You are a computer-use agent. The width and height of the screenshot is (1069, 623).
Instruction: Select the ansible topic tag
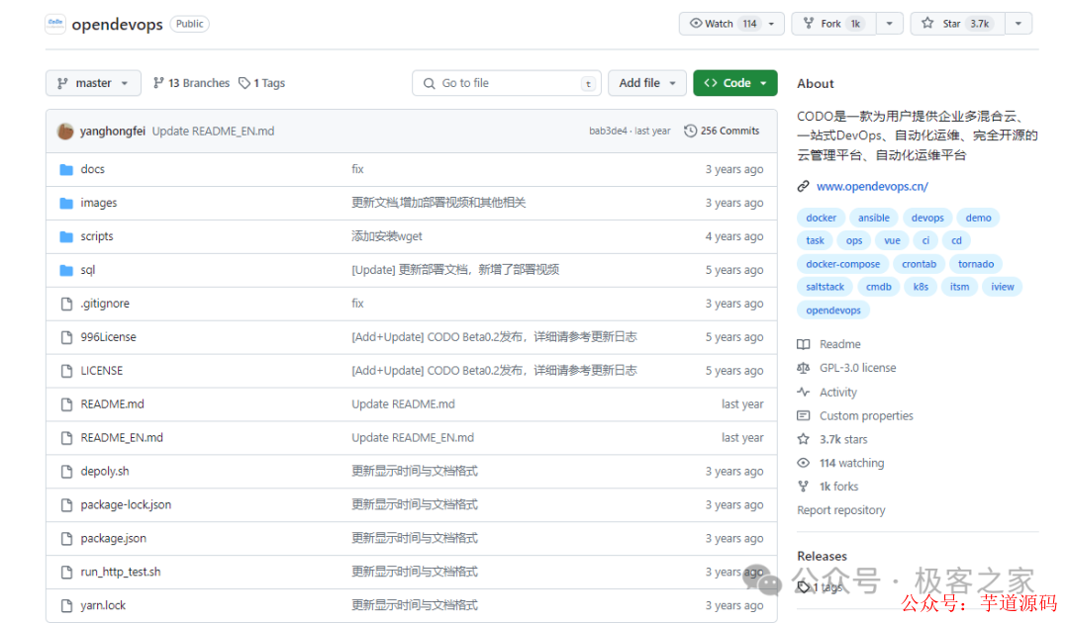tap(873, 218)
